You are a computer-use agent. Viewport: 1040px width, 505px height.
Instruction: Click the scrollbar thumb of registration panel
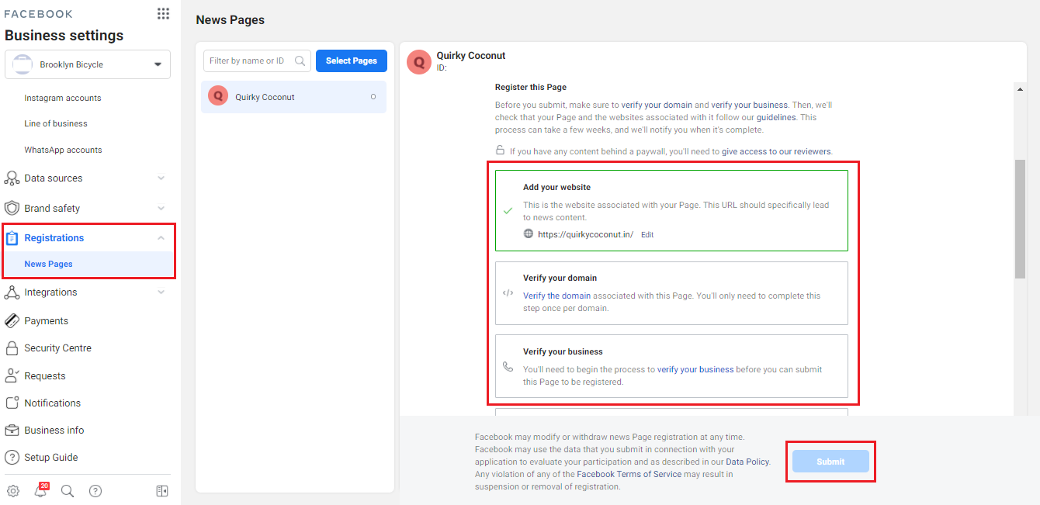click(1021, 219)
